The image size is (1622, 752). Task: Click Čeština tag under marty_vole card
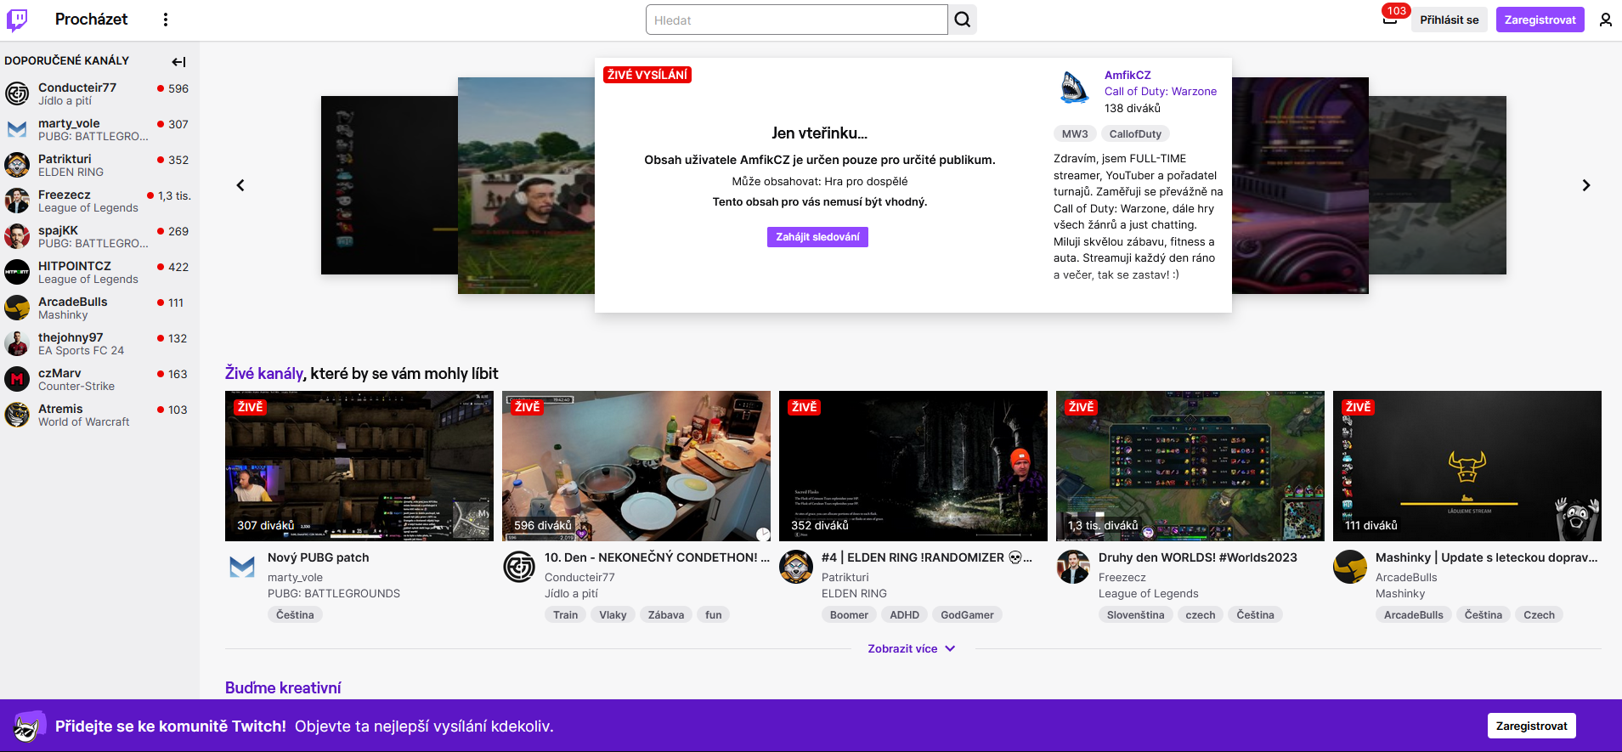coord(295,614)
